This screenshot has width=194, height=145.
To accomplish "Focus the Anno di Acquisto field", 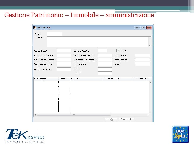I will click(x=102, y=51).
